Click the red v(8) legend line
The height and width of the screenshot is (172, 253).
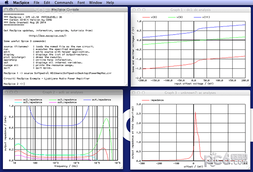click(x=146, y=17)
